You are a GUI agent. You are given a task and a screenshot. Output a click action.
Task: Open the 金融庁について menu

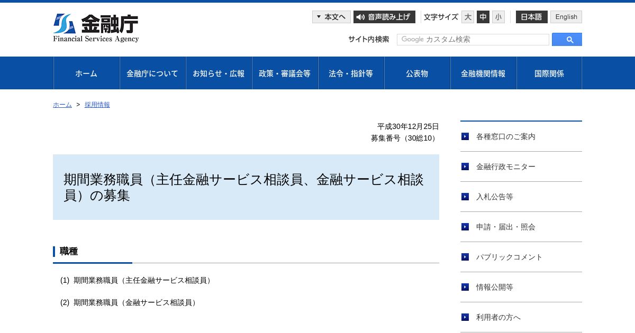point(152,73)
